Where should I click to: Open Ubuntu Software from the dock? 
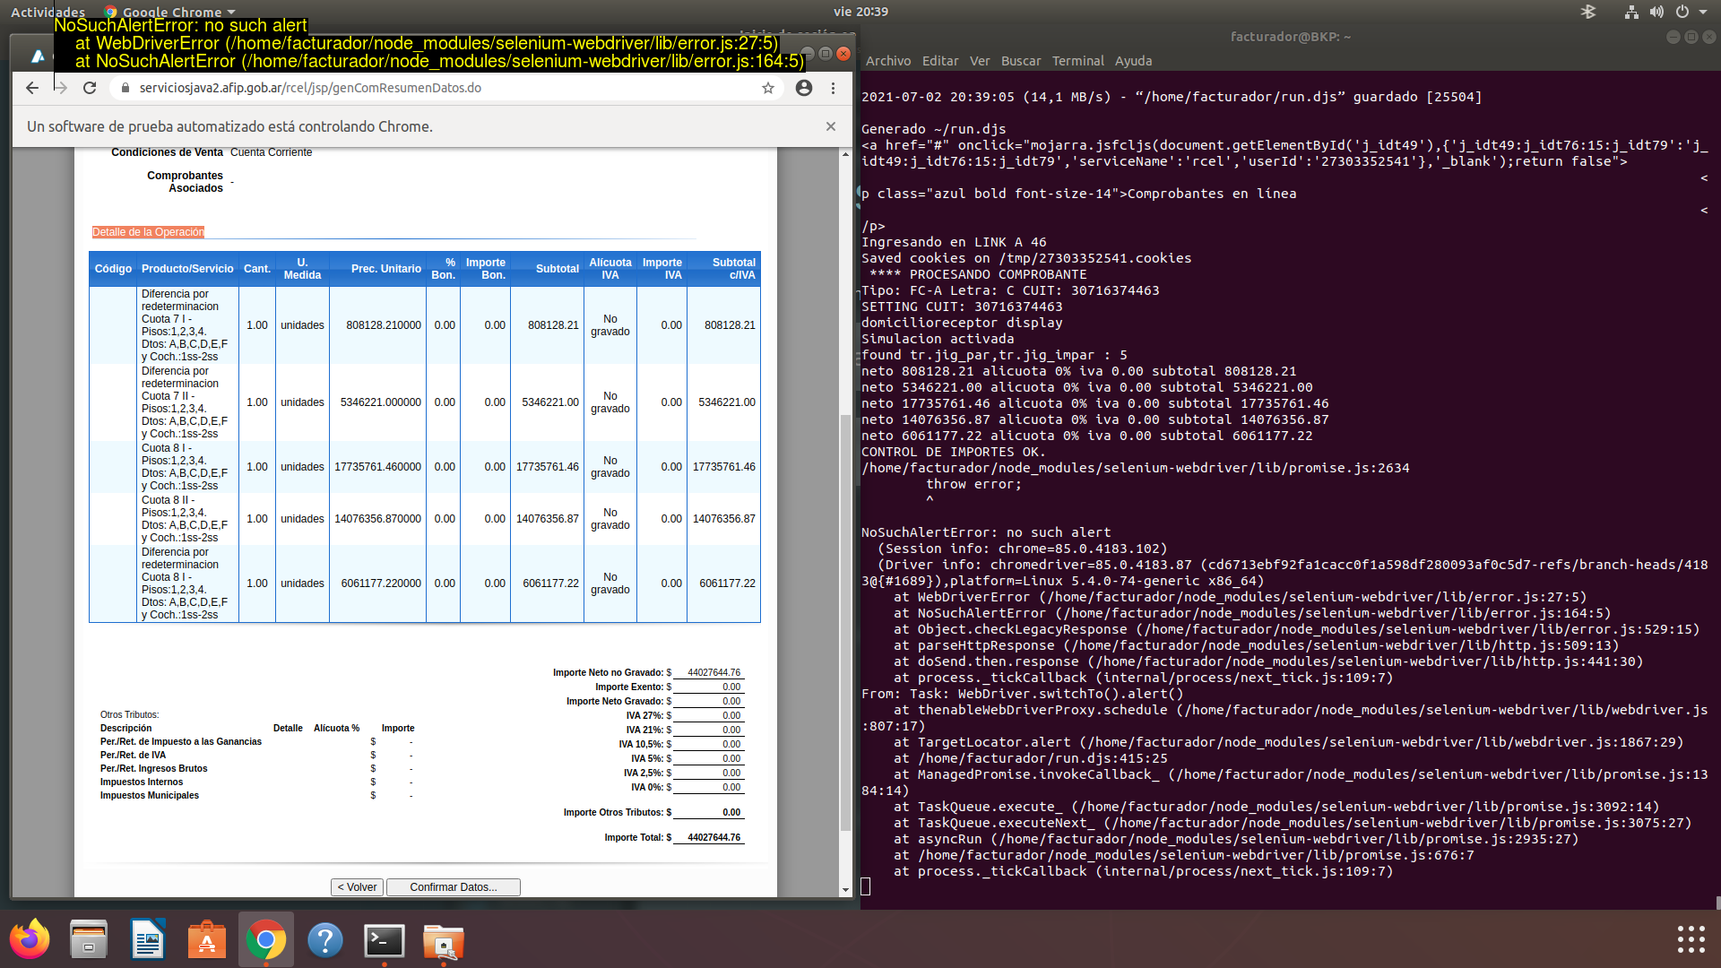[207, 939]
